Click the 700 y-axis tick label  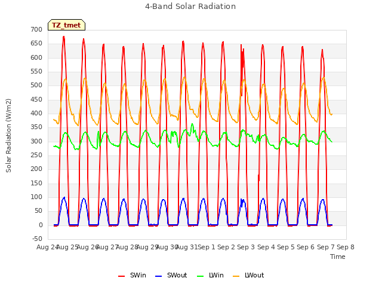36,29
